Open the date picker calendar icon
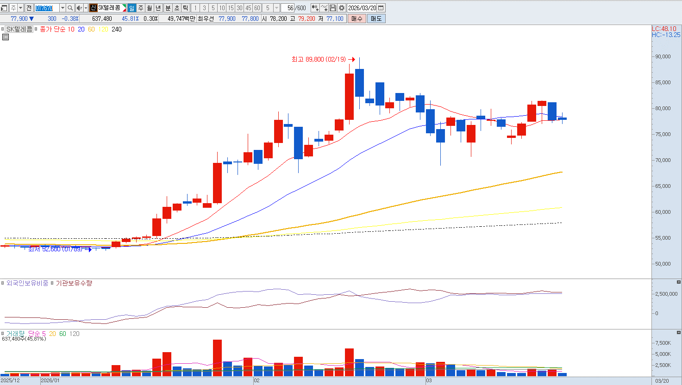The width and height of the screenshot is (682, 385). tap(381, 8)
